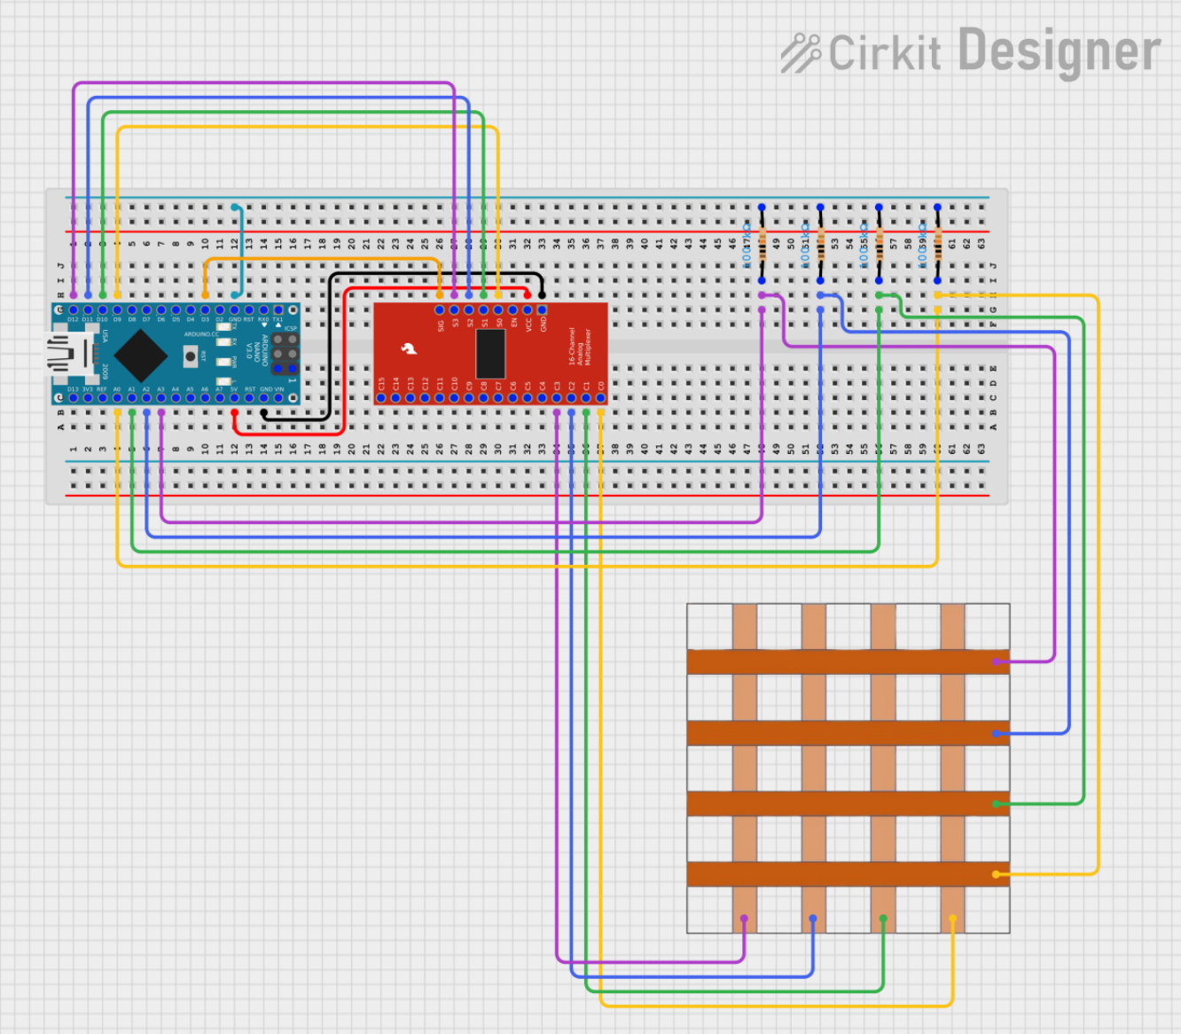Click the Arduino Nano mini USB port
This screenshot has width=1181, height=1034.
(62, 354)
